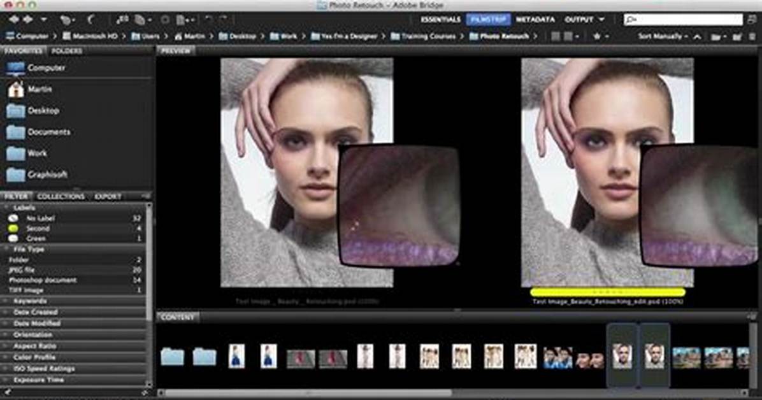Click the boomerang return to Photoshop icon

coord(90,20)
